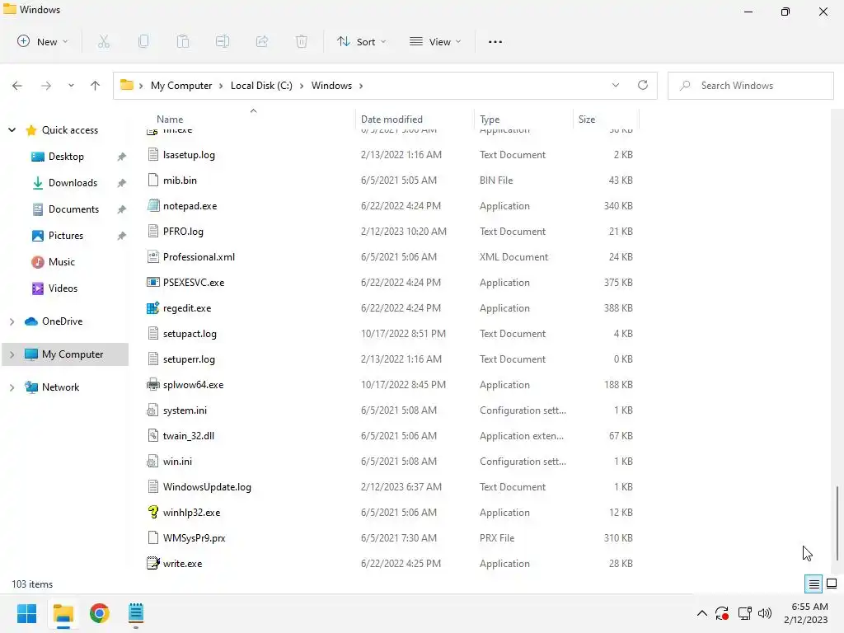The height and width of the screenshot is (633, 844).
Task: Select WMSysPr9.prx file name
Action: (195, 537)
